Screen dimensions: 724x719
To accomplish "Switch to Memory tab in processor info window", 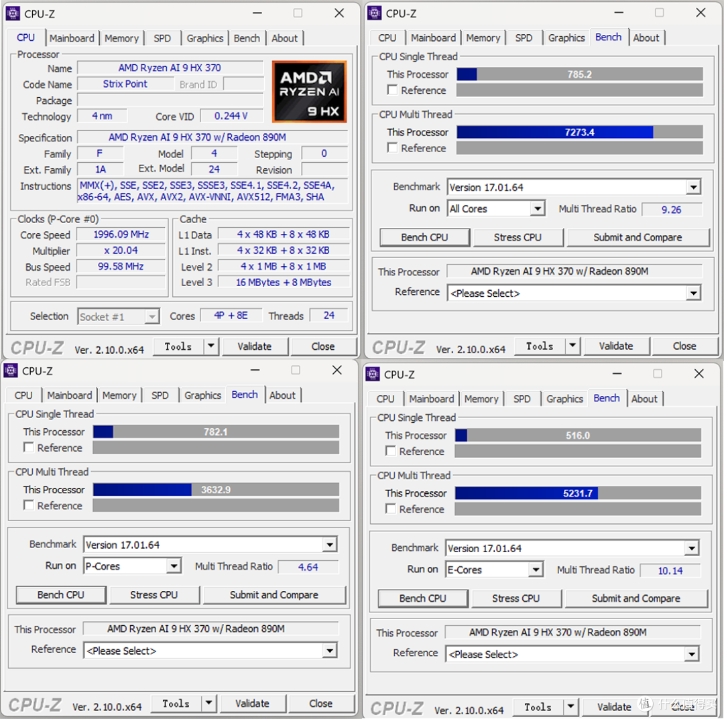I will click(x=121, y=38).
